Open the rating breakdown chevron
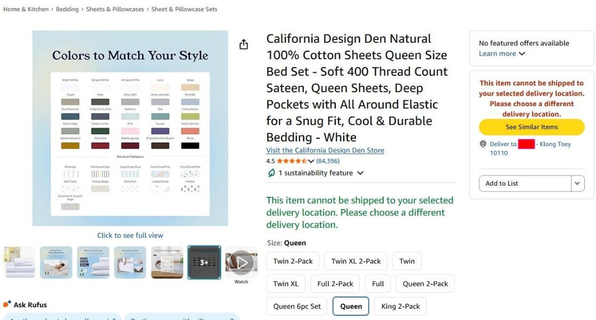Viewport: 596px width, 320px height. coord(311,161)
